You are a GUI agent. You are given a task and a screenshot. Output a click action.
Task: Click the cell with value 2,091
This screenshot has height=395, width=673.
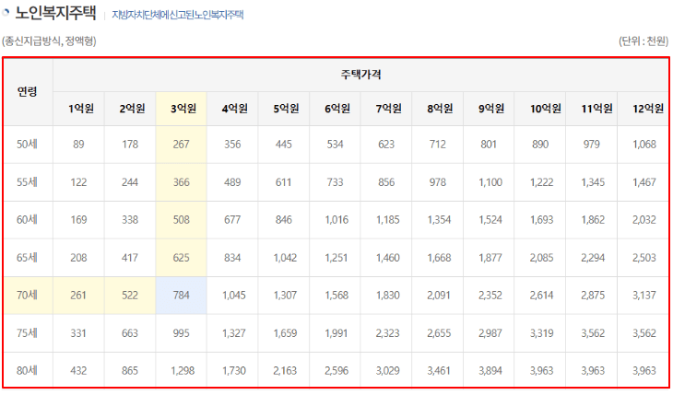pyautogui.click(x=438, y=296)
